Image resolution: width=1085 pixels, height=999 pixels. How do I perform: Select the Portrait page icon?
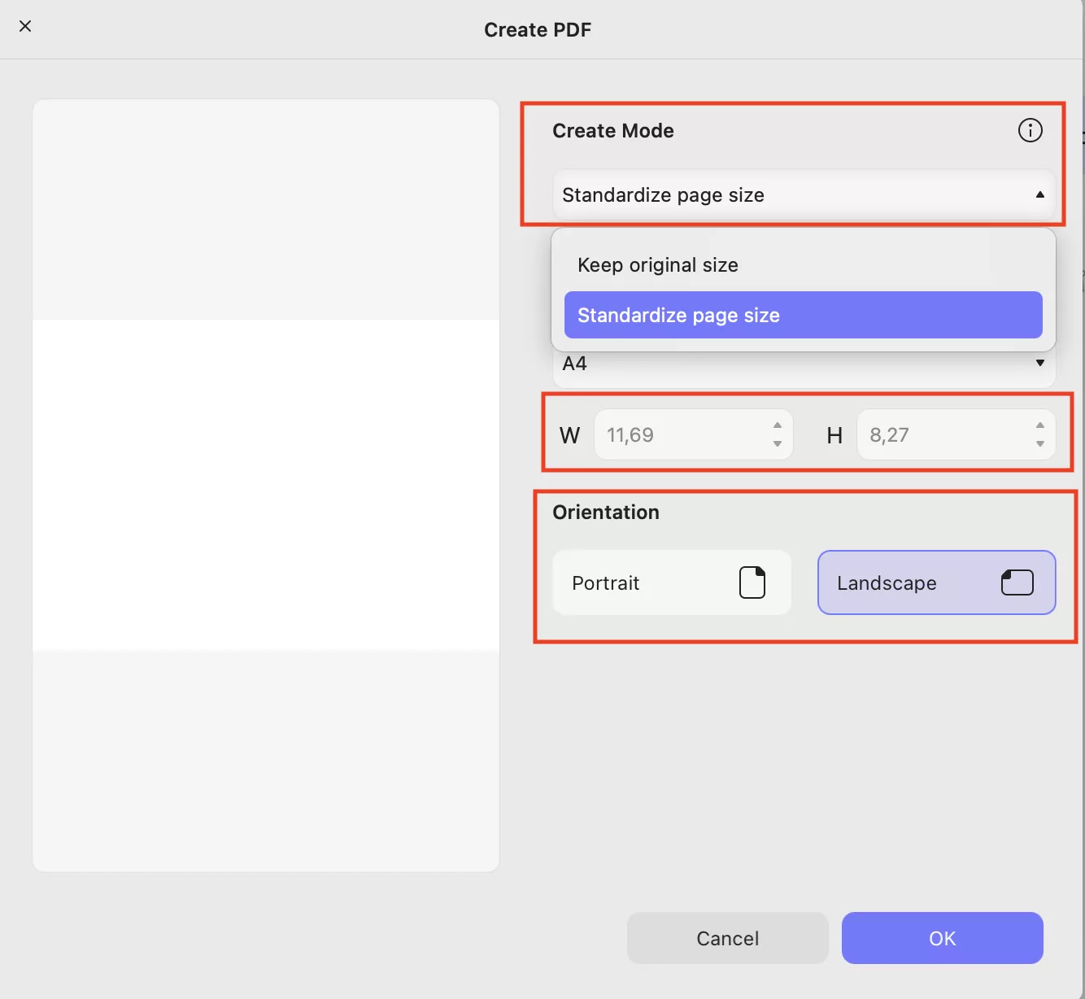(752, 582)
